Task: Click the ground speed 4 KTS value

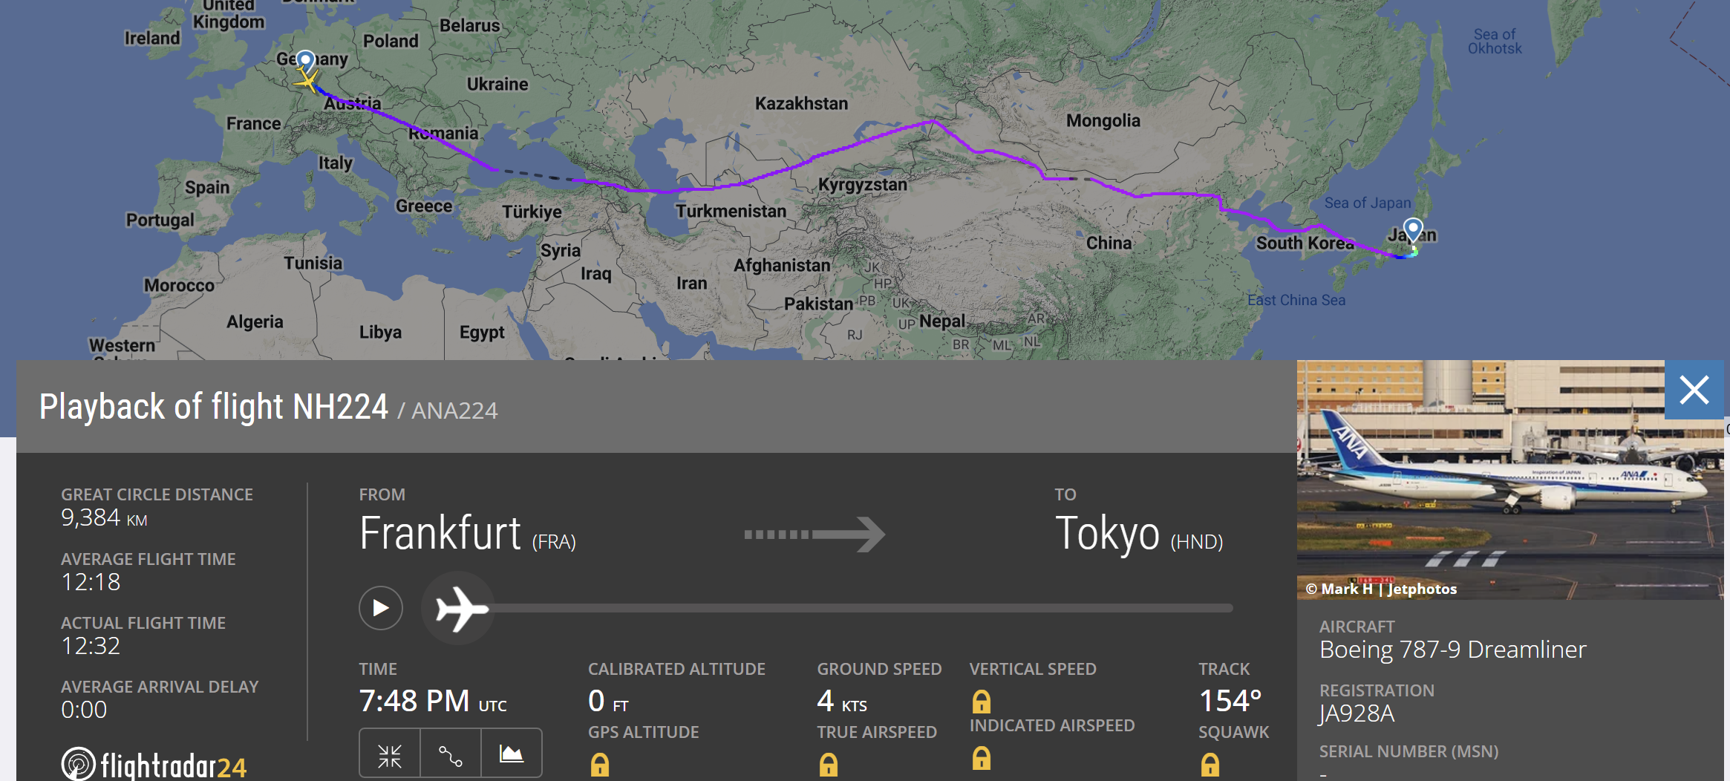Action: [x=842, y=701]
